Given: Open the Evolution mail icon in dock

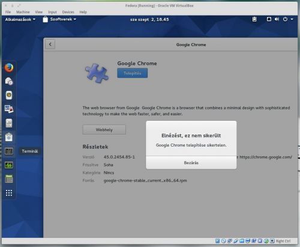Looking at the screenshot, I should tap(9, 81).
